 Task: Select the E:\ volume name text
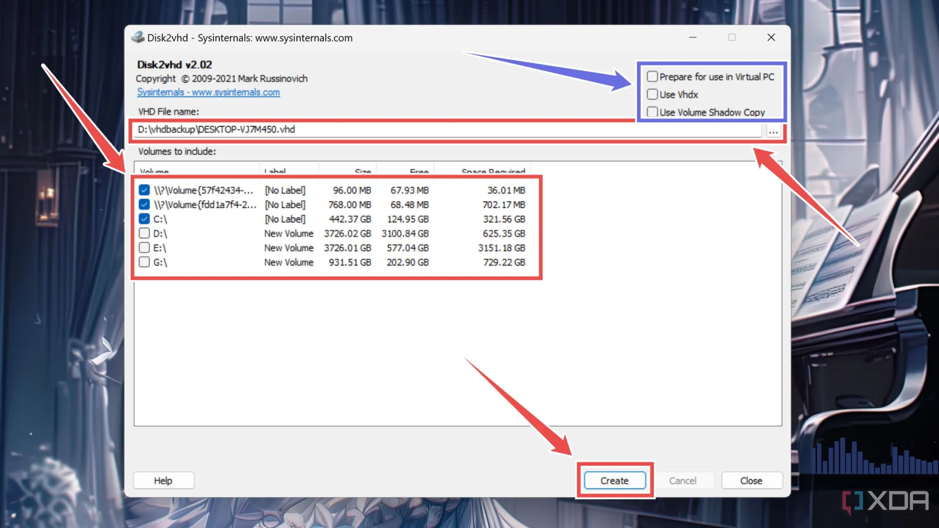160,248
